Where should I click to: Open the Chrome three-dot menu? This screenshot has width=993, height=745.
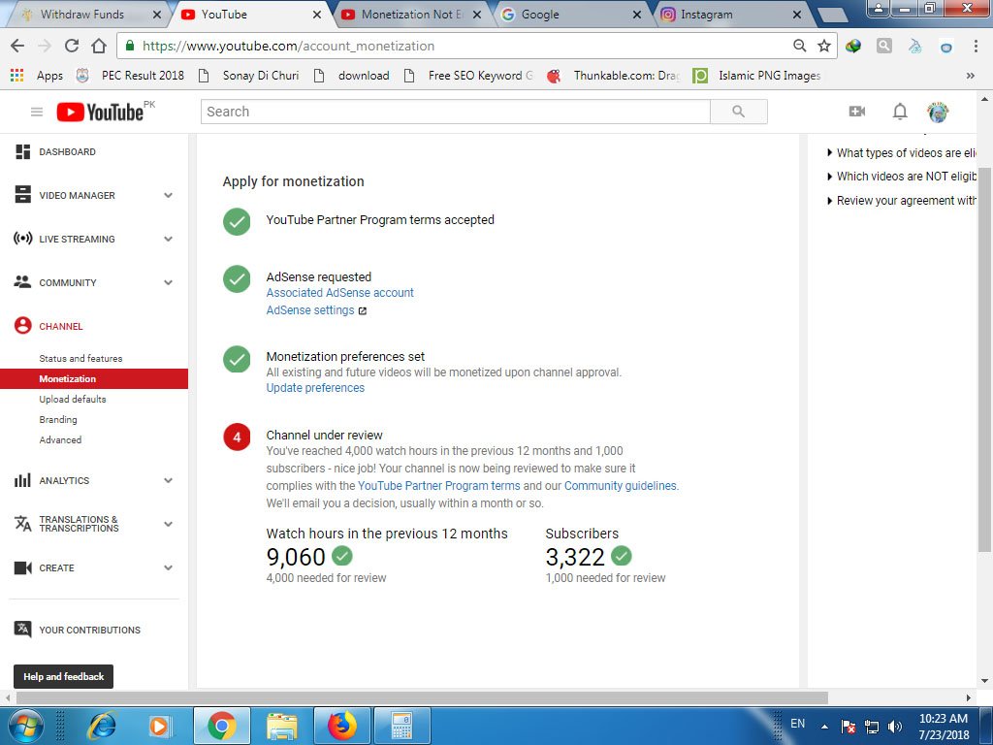pos(976,45)
